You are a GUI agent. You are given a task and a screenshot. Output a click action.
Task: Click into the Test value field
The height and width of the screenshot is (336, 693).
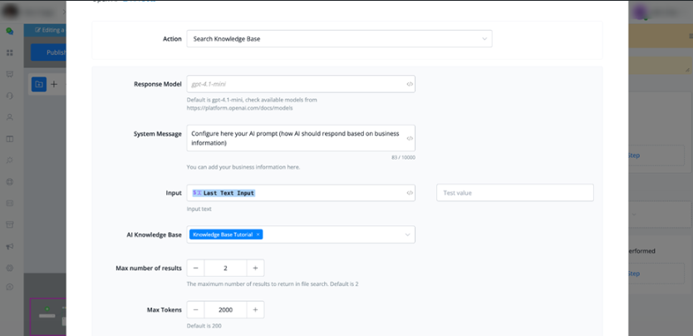[514, 193]
